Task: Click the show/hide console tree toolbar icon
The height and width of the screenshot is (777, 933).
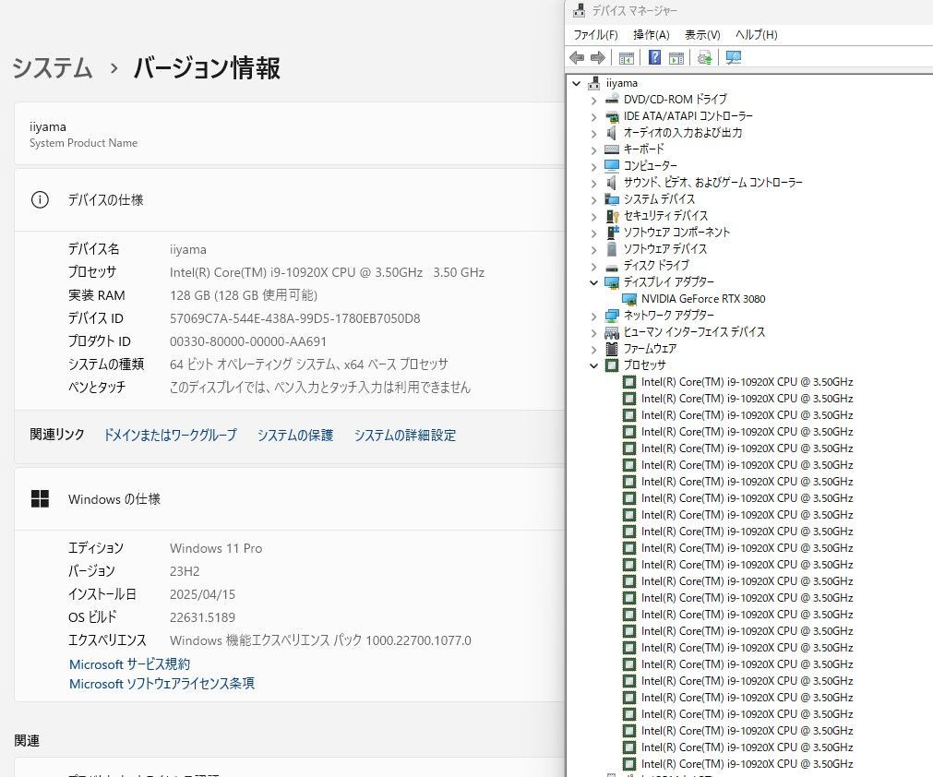Action: 627,57
